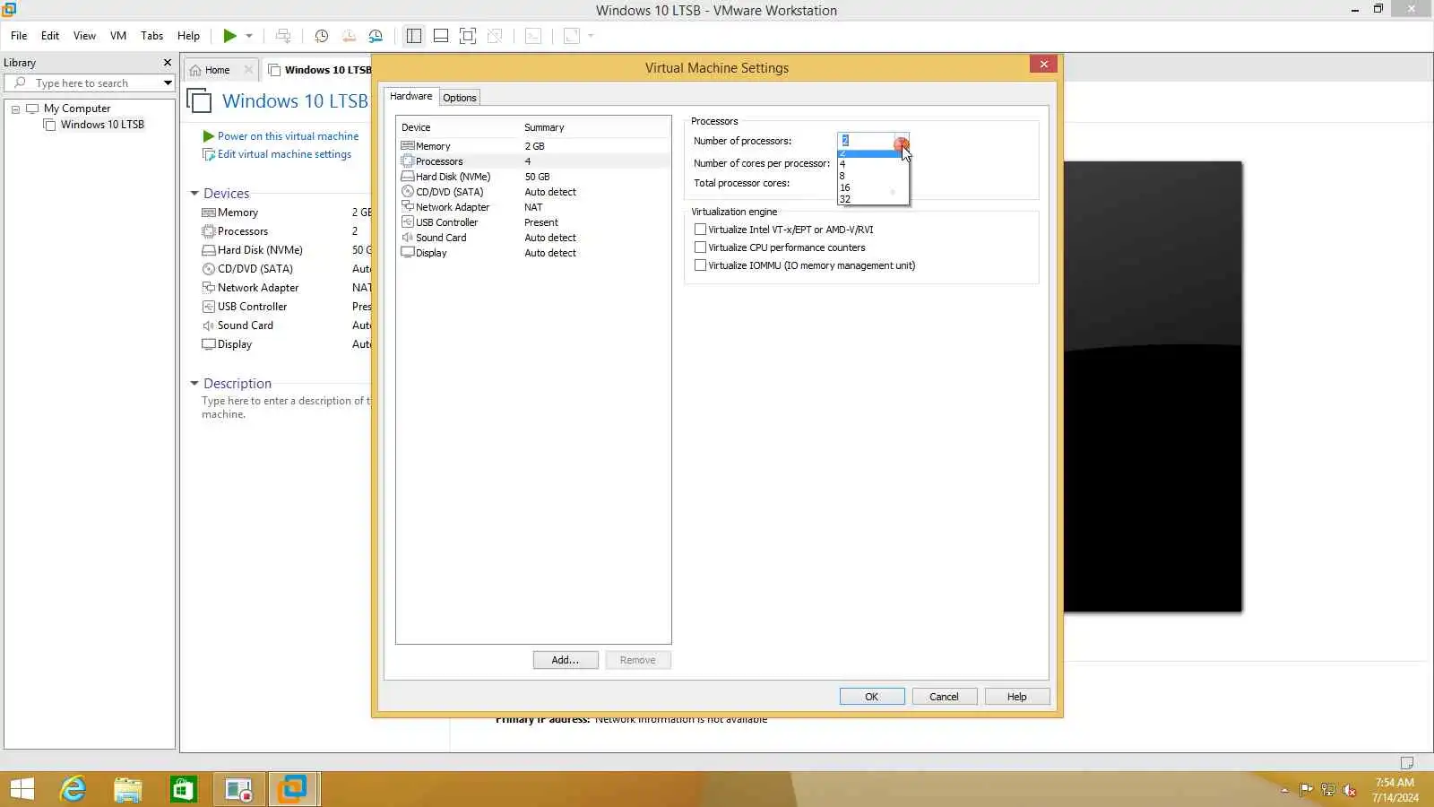Image resolution: width=1434 pixels, height=807 pixels.
Task: Open the power options arrow beside Play
Action: pyautogui.click(x=249, y=36)
